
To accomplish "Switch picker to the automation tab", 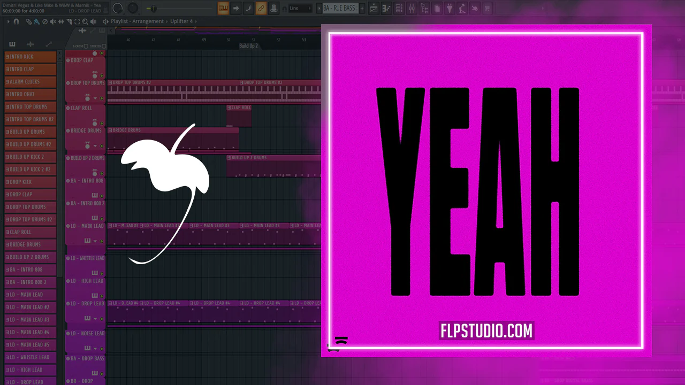I will click(x=49, y=44).
